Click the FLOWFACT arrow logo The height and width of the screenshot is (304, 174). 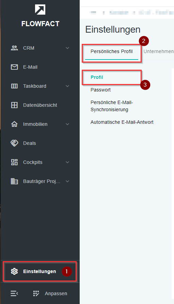[40, 9]
